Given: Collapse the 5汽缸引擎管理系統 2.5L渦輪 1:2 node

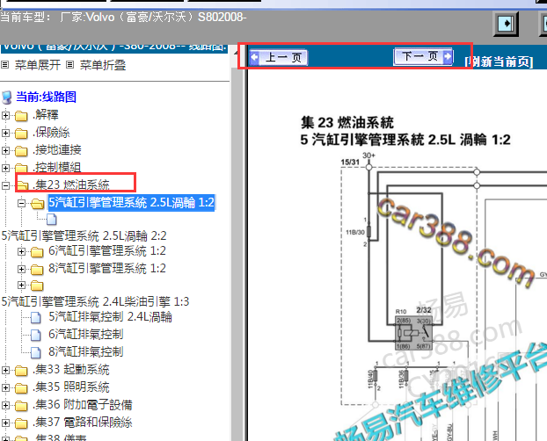Looking at the screenshot, I should click(x=22, y=203).
